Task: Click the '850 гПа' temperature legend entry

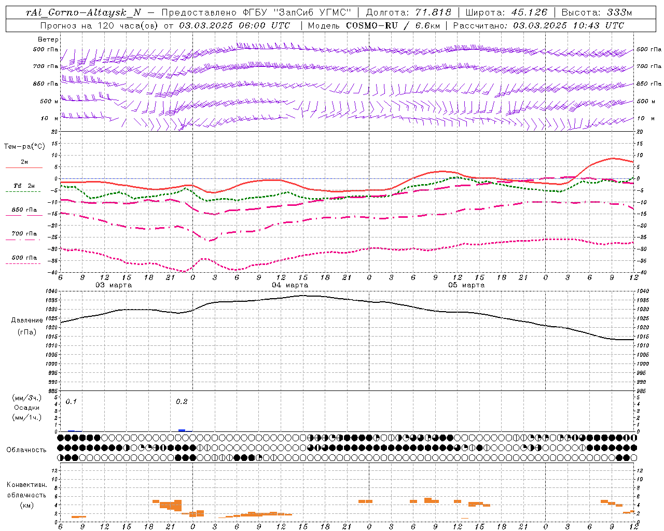Action: tap(24, 210)
